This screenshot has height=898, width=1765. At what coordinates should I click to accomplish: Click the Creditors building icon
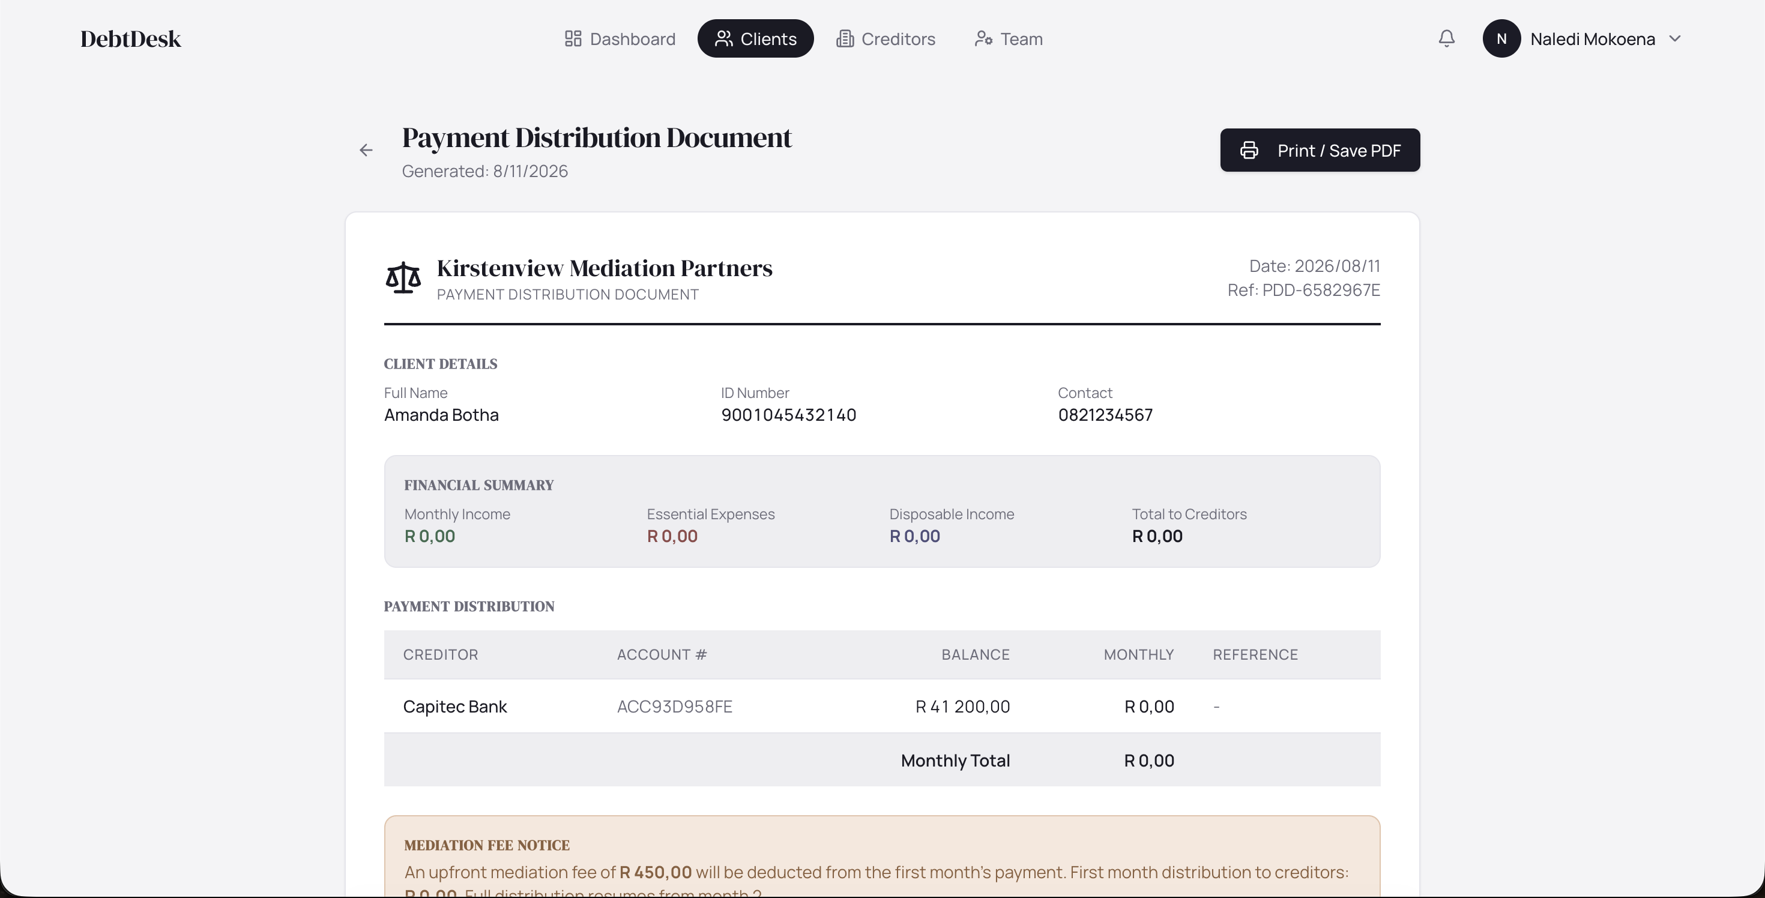point(845,38)
